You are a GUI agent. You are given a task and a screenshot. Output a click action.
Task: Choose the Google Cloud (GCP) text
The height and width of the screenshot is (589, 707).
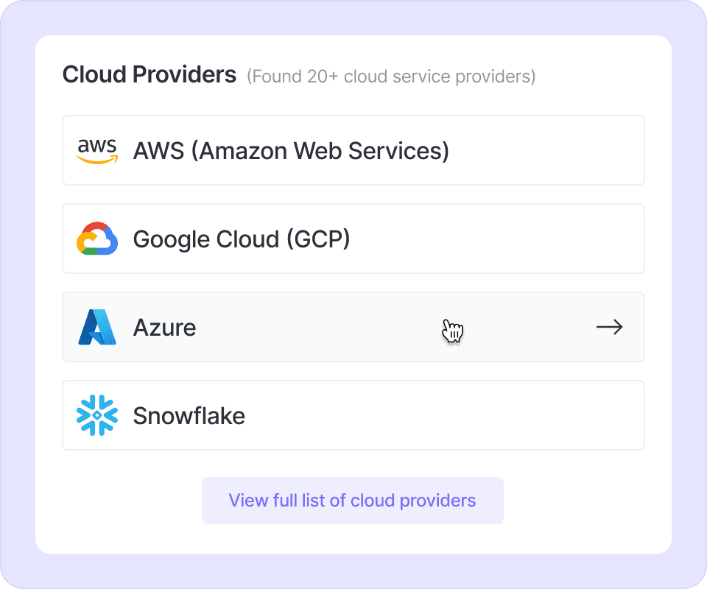click(x=242, y=239)
